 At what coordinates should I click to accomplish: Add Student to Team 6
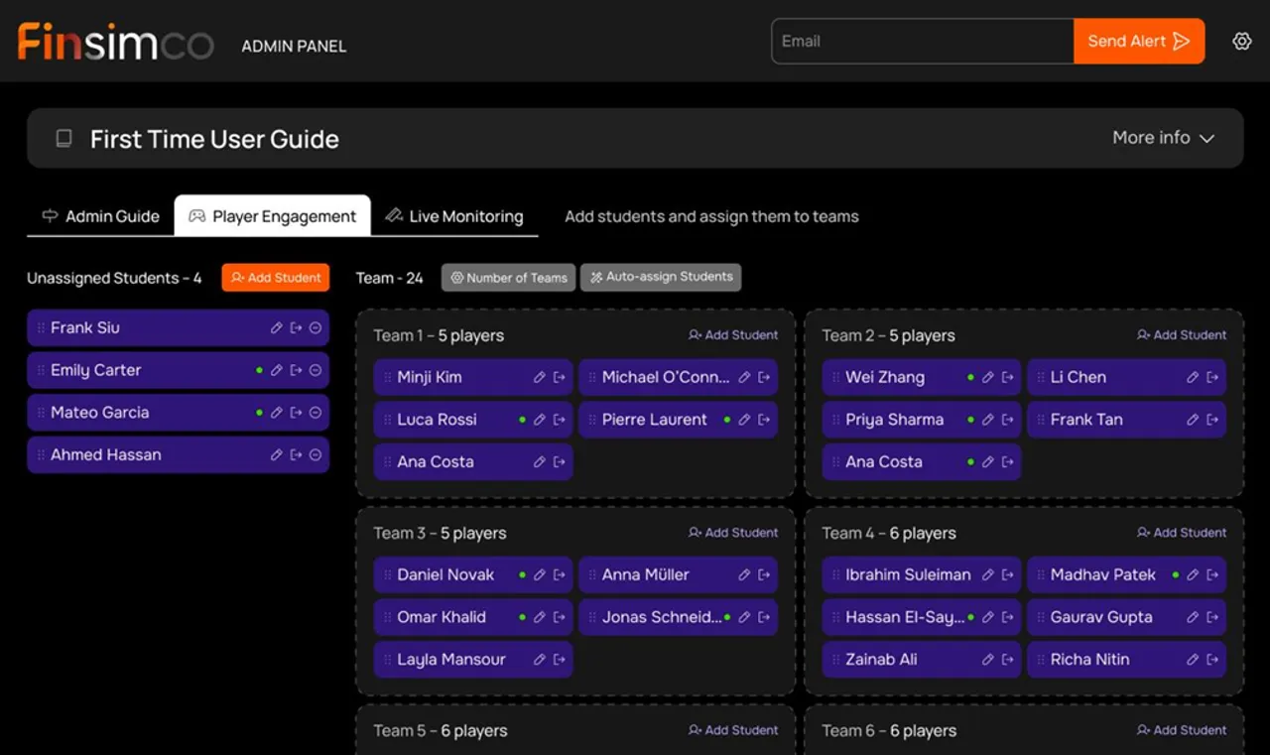coord(1182,730)
